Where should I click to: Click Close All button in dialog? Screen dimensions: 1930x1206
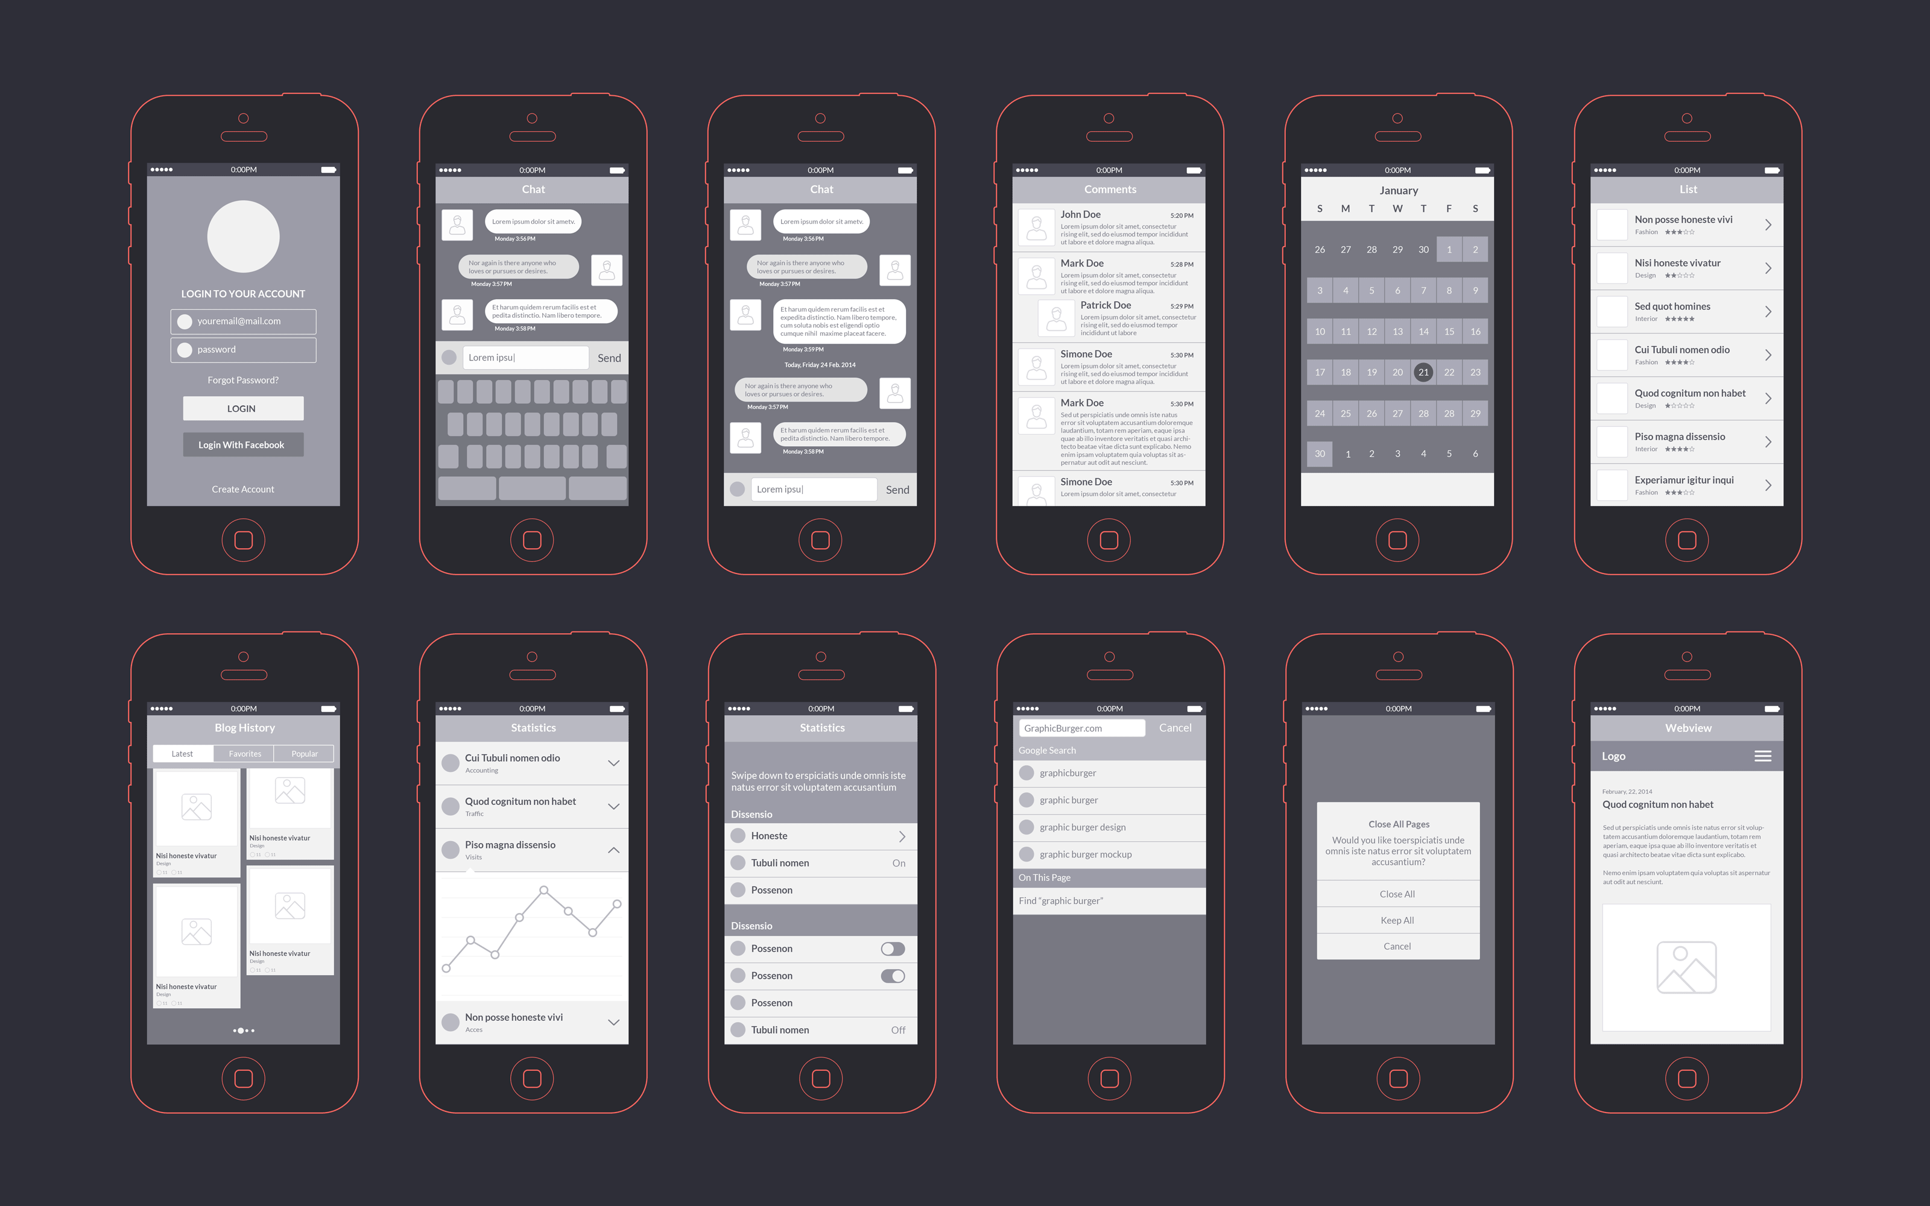pyautogui.click(x=1399, y=895)
